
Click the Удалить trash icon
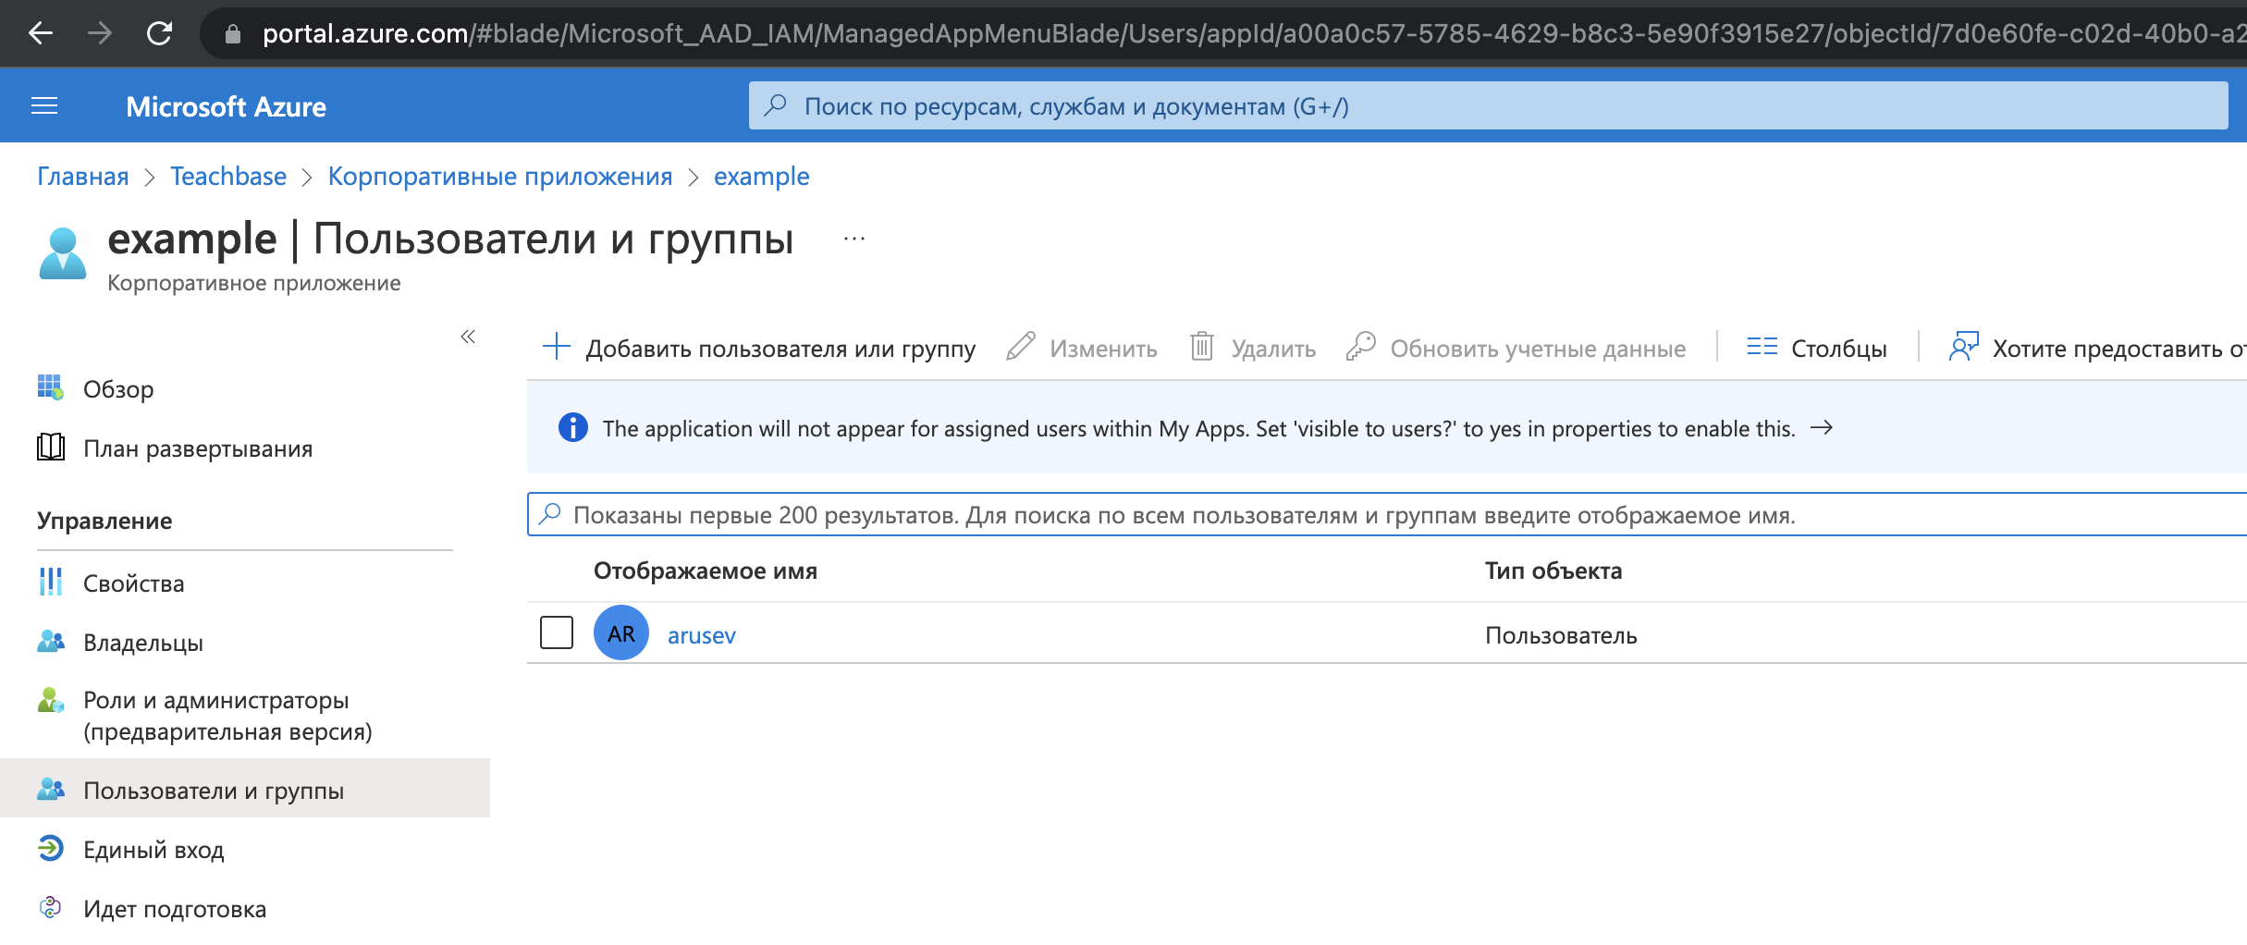[1202, 347]
